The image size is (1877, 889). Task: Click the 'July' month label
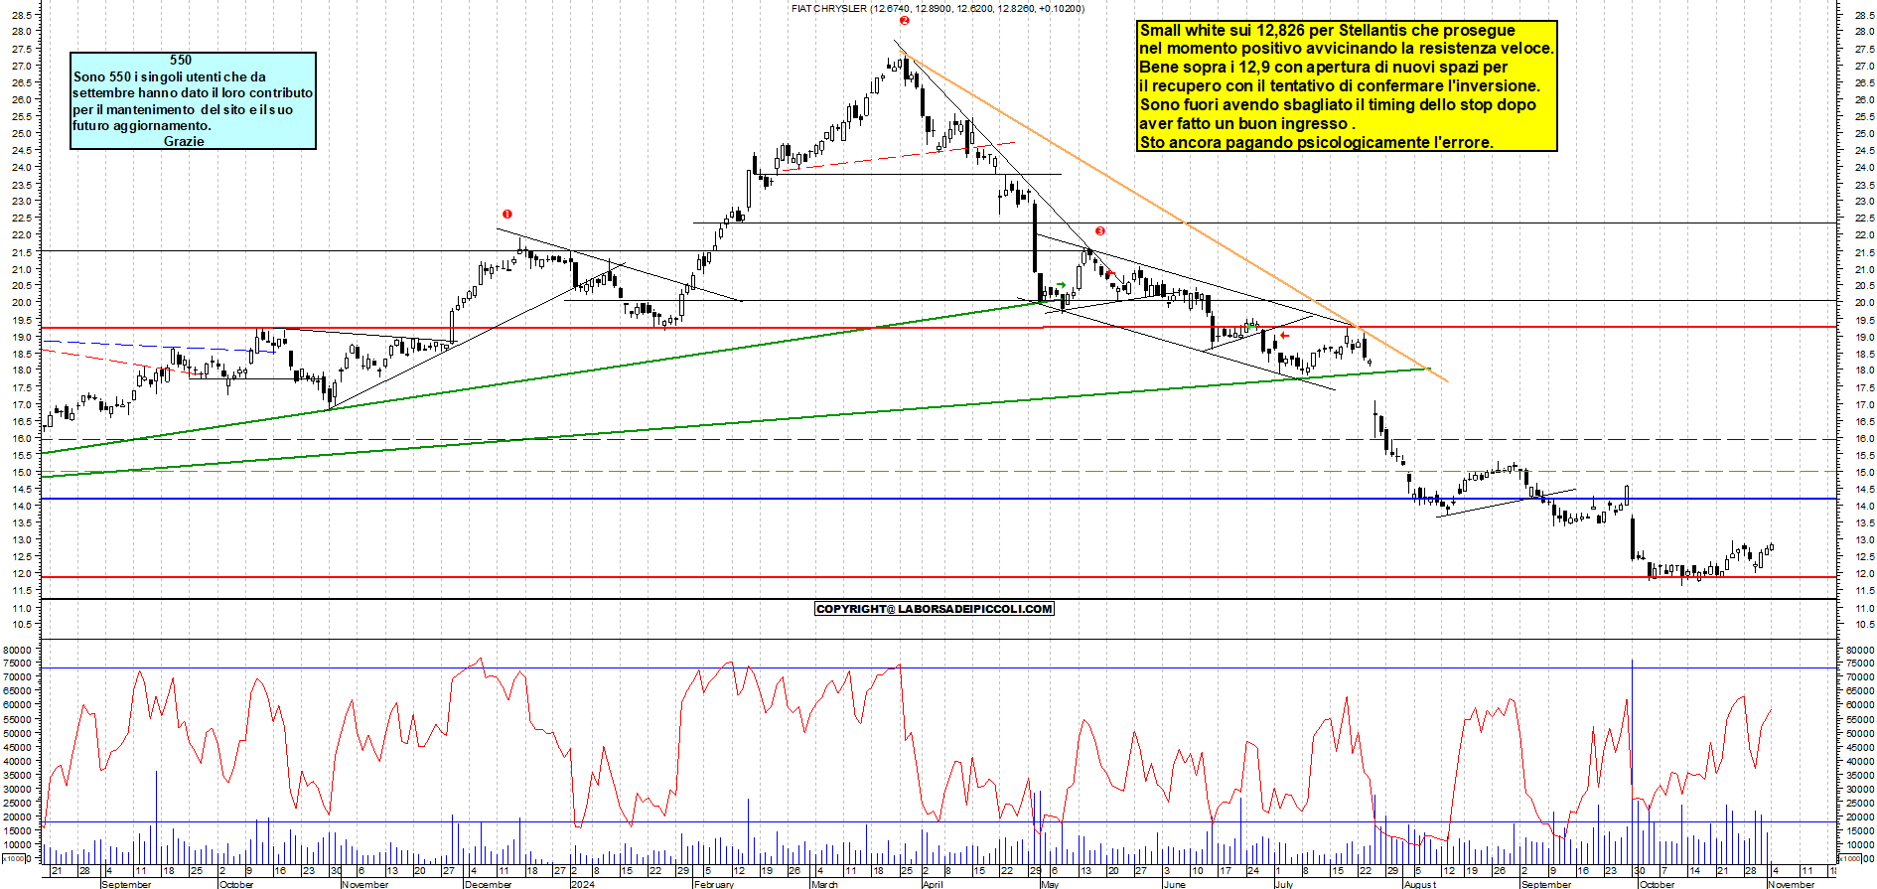pos(1284,884)
